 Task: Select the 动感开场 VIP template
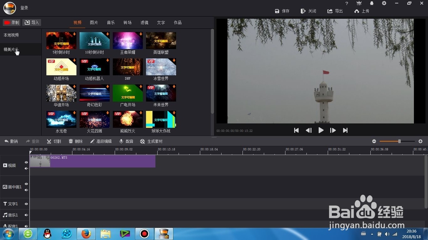pyautogui.click(x=61, y=67)
